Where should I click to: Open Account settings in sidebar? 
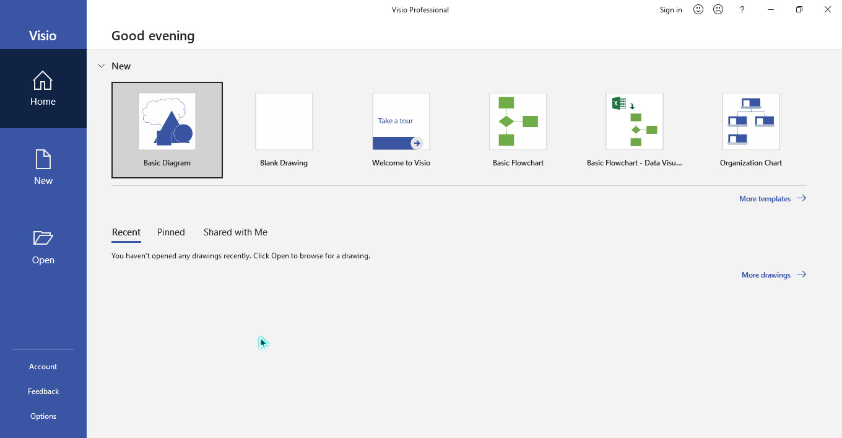click(x=43, y=367)
